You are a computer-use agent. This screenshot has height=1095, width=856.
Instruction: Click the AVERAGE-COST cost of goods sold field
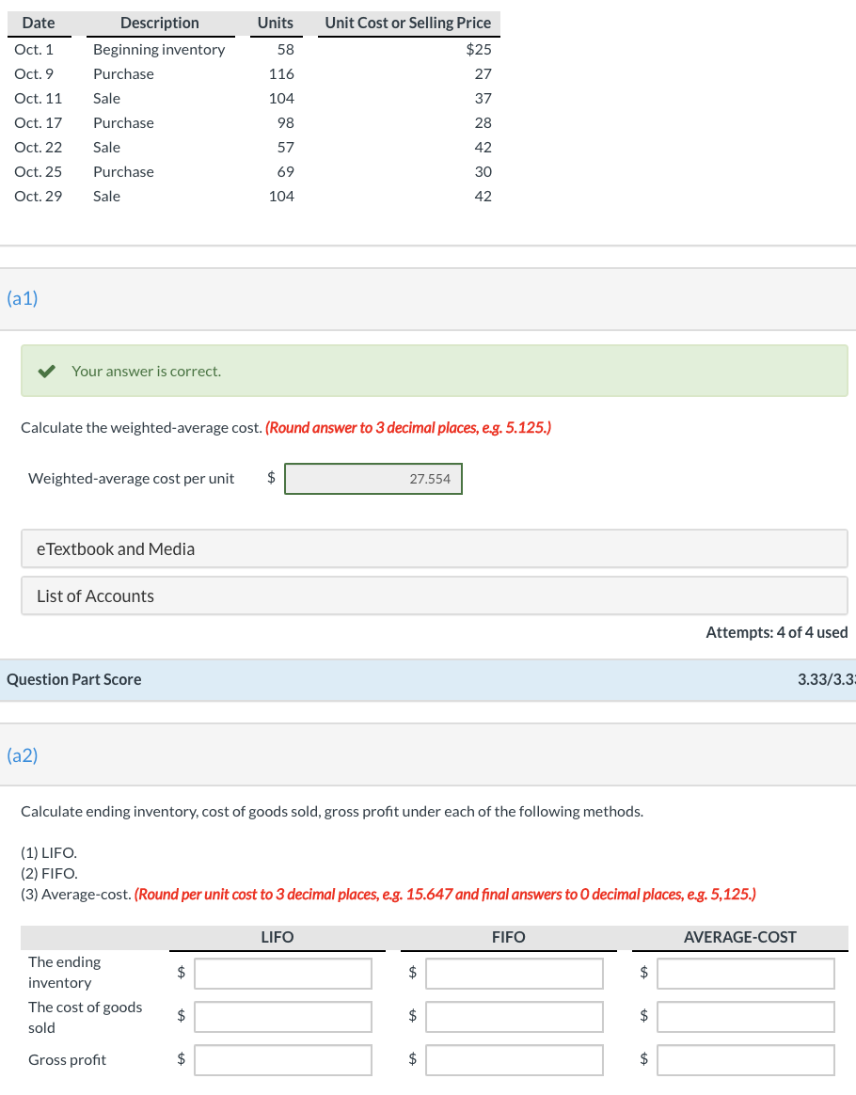tap(745, 1016)
